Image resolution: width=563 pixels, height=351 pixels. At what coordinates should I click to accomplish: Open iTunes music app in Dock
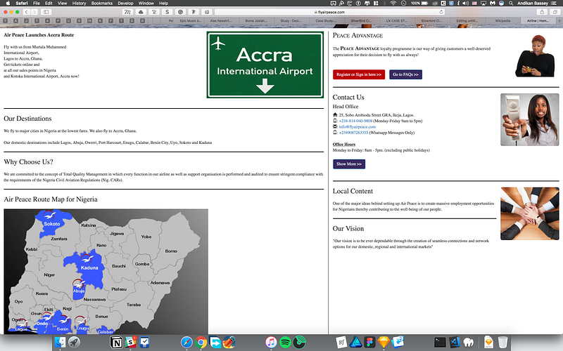(x=271, y=343)
